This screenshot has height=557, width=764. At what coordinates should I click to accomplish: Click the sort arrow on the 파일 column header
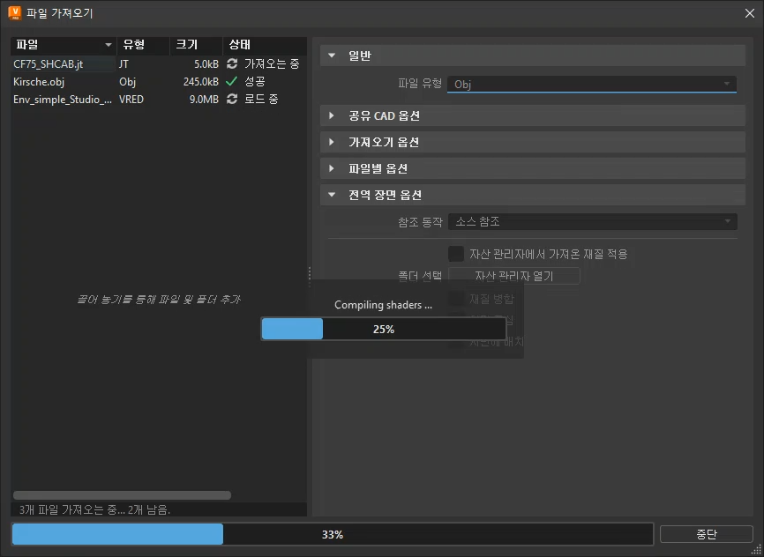click(109, 45)
